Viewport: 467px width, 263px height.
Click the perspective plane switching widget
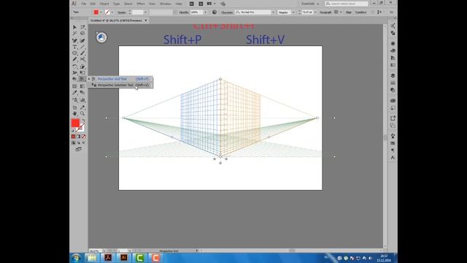coord(101,37)
